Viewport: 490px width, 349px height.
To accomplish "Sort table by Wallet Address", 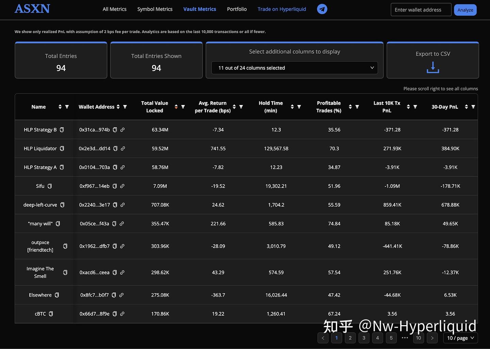I will (x=118, y=107).
